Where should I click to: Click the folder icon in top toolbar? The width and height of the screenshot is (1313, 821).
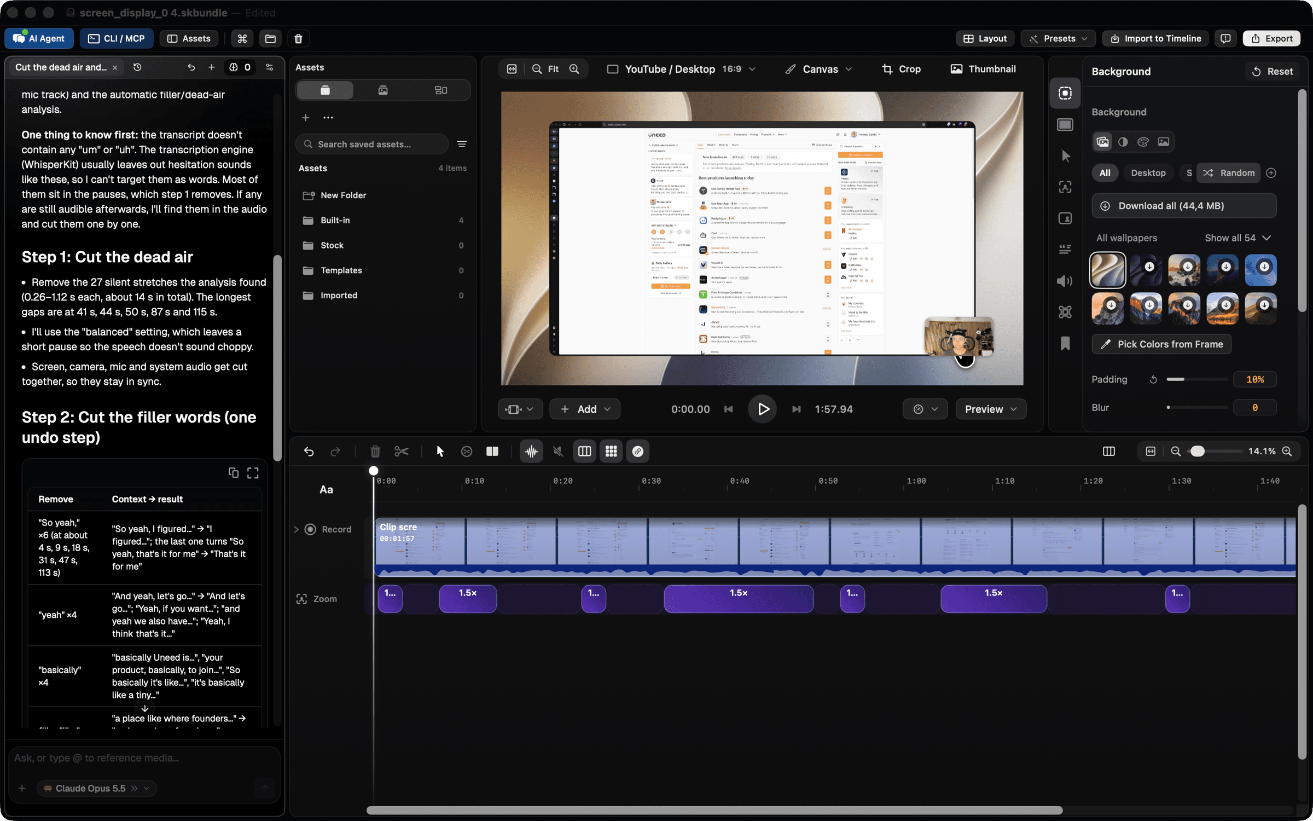click(270, 38)
